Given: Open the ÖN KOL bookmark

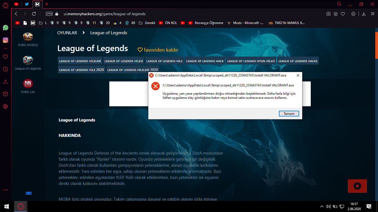Looking at the screenshot, I should (x=168, y=23).
